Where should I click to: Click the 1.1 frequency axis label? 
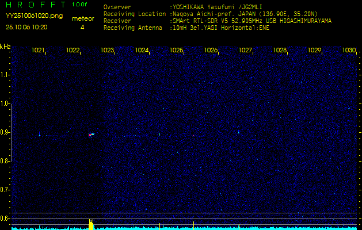[x=5, y=75]
